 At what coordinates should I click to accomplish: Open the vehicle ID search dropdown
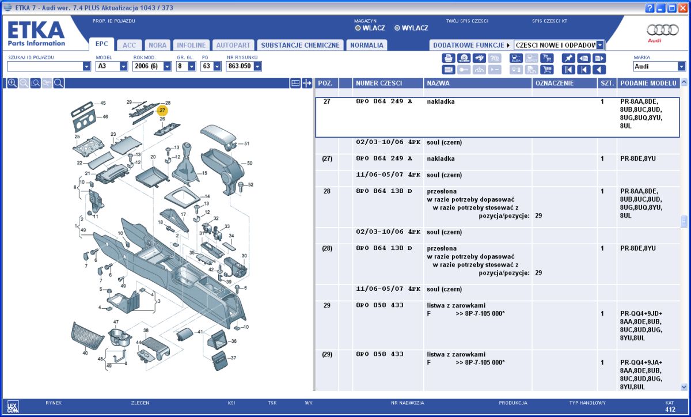[x=87, y=66]
